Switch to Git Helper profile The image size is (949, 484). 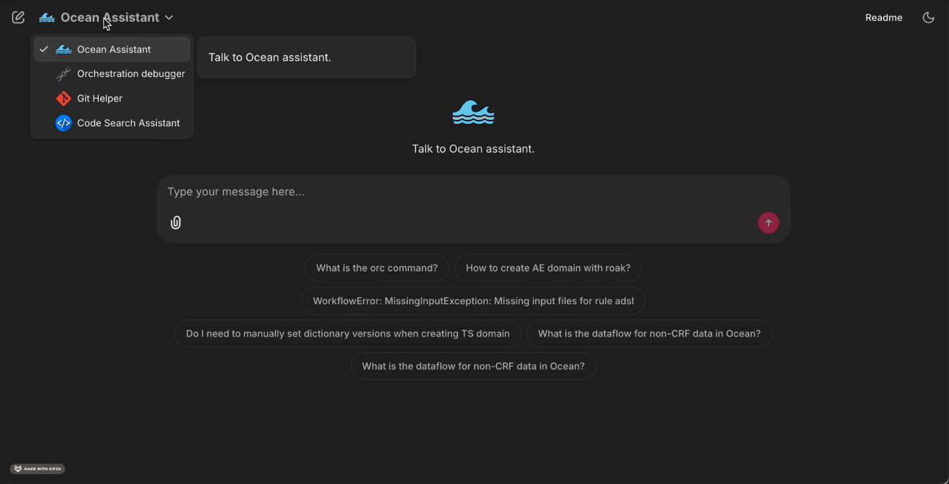100,99
